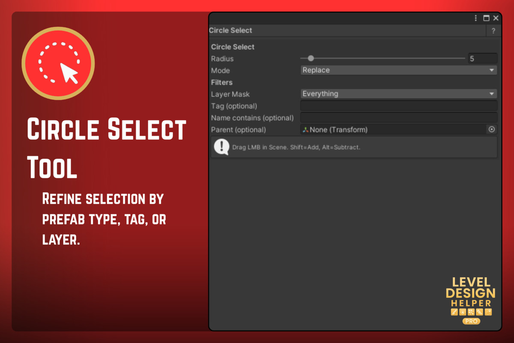Click the Radius slider handle

point(311,58)
